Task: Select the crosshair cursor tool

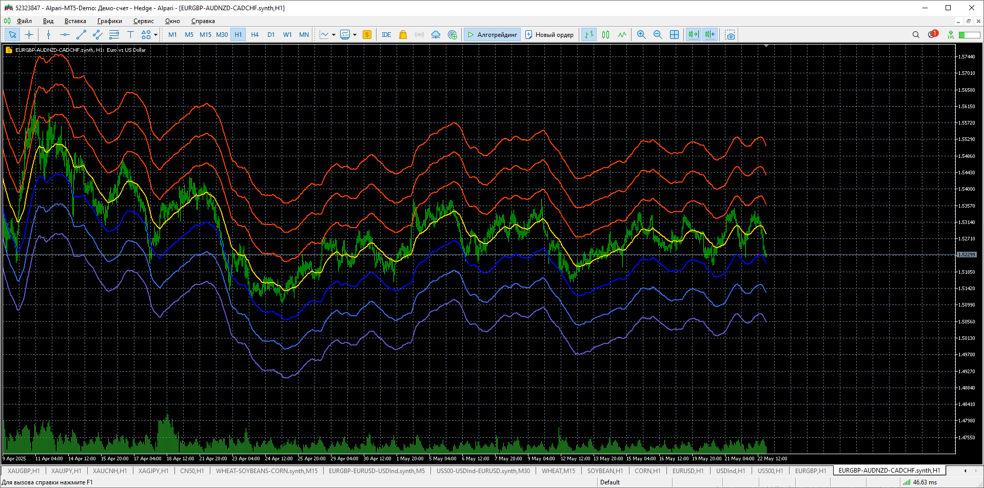Action: [29, 35]
